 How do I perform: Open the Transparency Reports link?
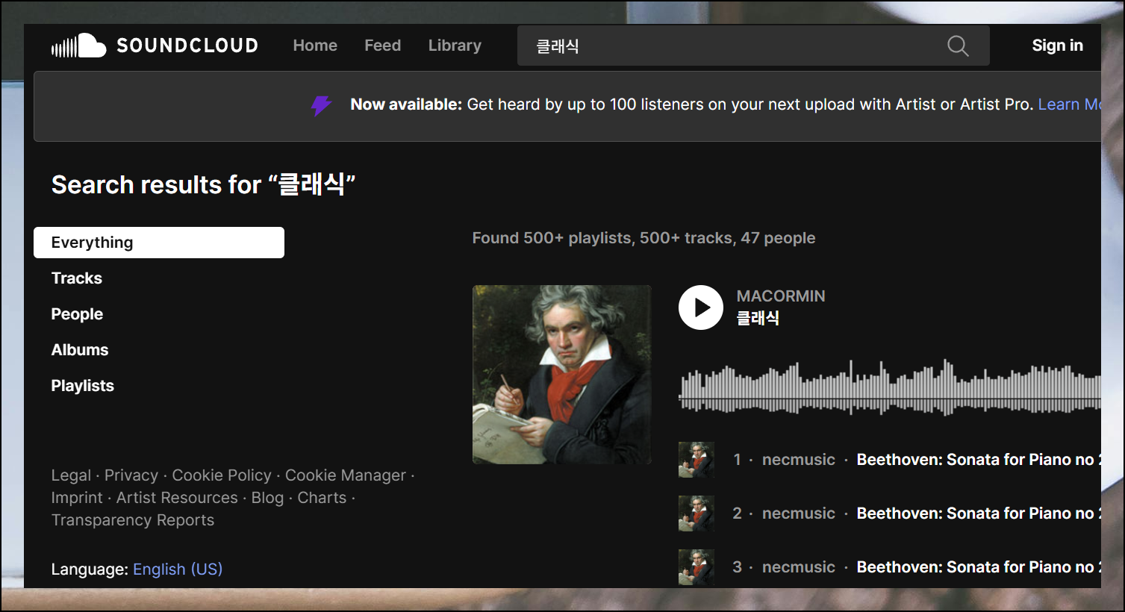tap(133, 520)
